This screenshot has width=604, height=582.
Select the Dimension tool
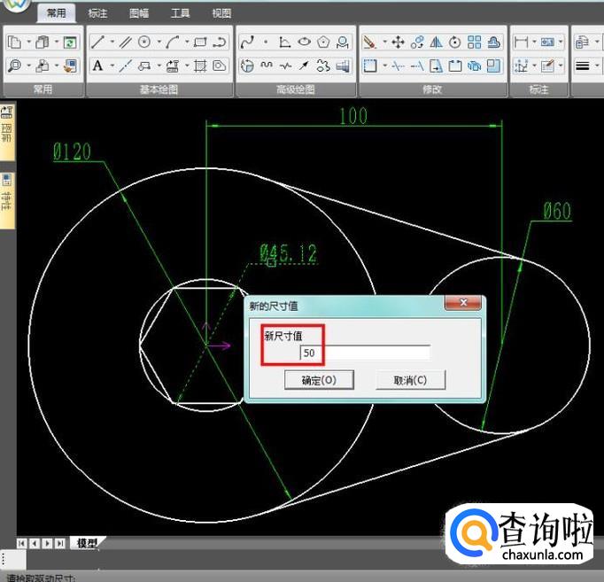coord(521,42)
